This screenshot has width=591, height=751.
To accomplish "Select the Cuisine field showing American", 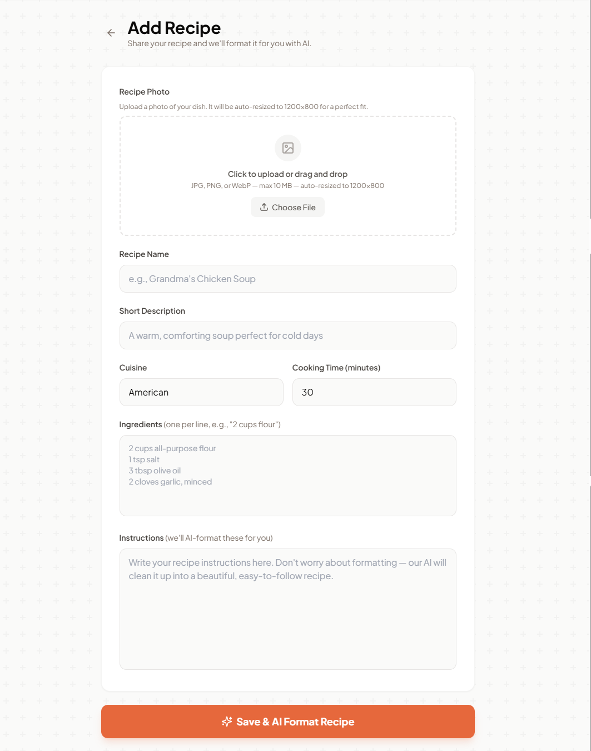I will pyautogui.click(x=201, y=392).
